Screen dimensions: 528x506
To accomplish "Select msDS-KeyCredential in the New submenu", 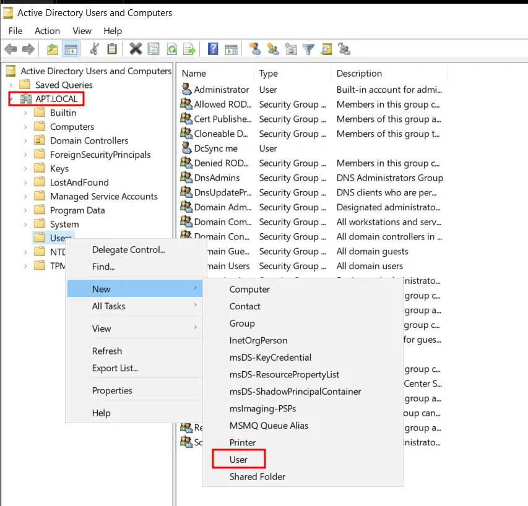I will (303, 358).
